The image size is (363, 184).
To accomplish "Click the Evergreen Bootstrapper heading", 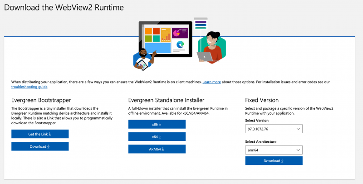I will pos(41,100).
